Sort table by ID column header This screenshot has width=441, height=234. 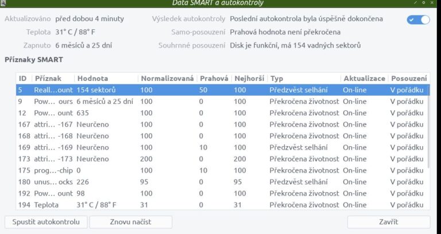(x=24, y=79)
